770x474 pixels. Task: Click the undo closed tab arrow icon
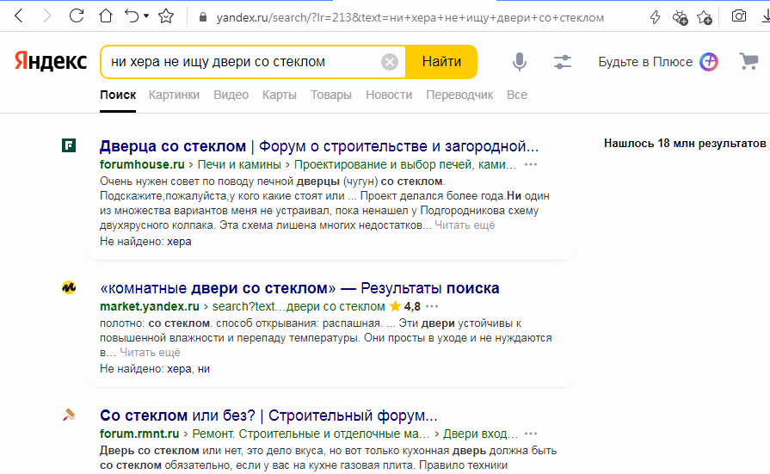(132, 16)
